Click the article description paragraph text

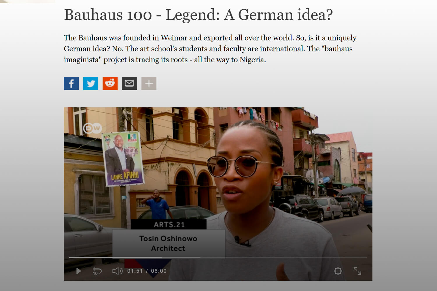point(210,49)
